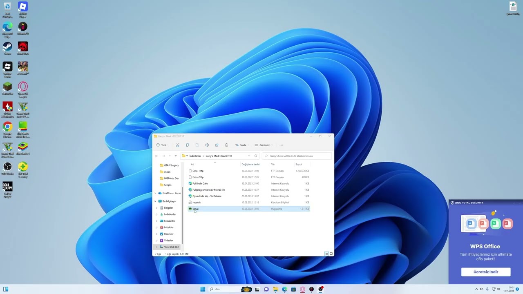This screenshot has width=523, height=294.
Task: Select İndirilenler in the navigation pane
Action: point(170,214)
